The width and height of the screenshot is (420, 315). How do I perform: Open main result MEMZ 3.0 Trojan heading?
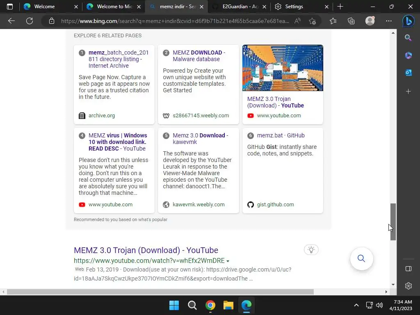(x=146, y=250)
